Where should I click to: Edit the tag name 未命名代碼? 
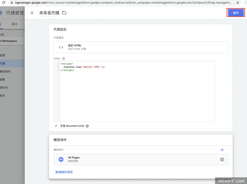pos(49,13)
